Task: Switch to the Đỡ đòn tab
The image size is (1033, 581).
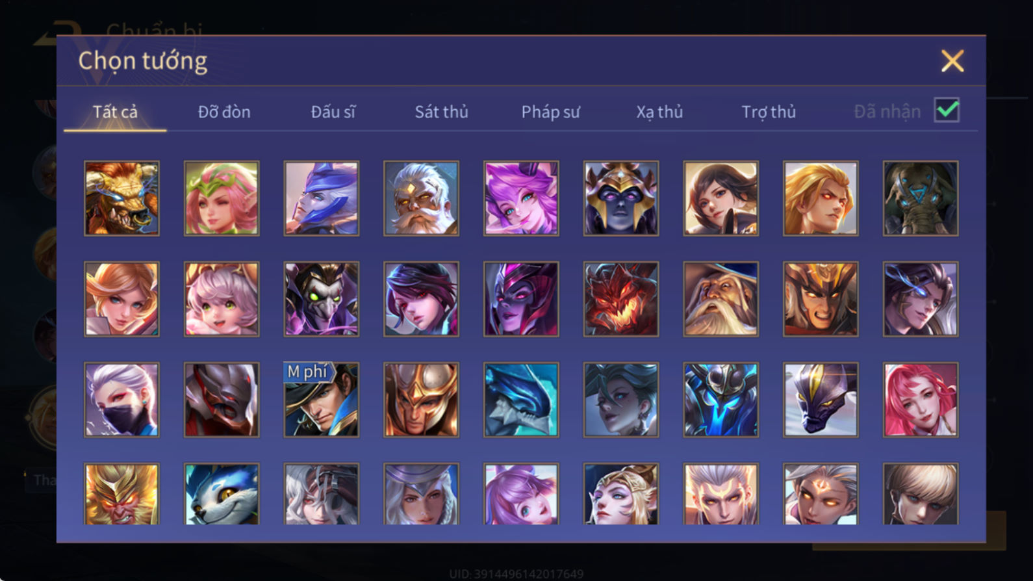Action: [224, 112]
